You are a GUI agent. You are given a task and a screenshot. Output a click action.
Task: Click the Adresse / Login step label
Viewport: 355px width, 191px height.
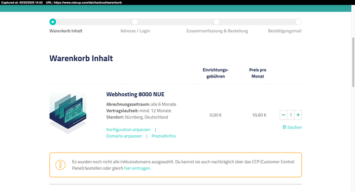click(135, 31)
